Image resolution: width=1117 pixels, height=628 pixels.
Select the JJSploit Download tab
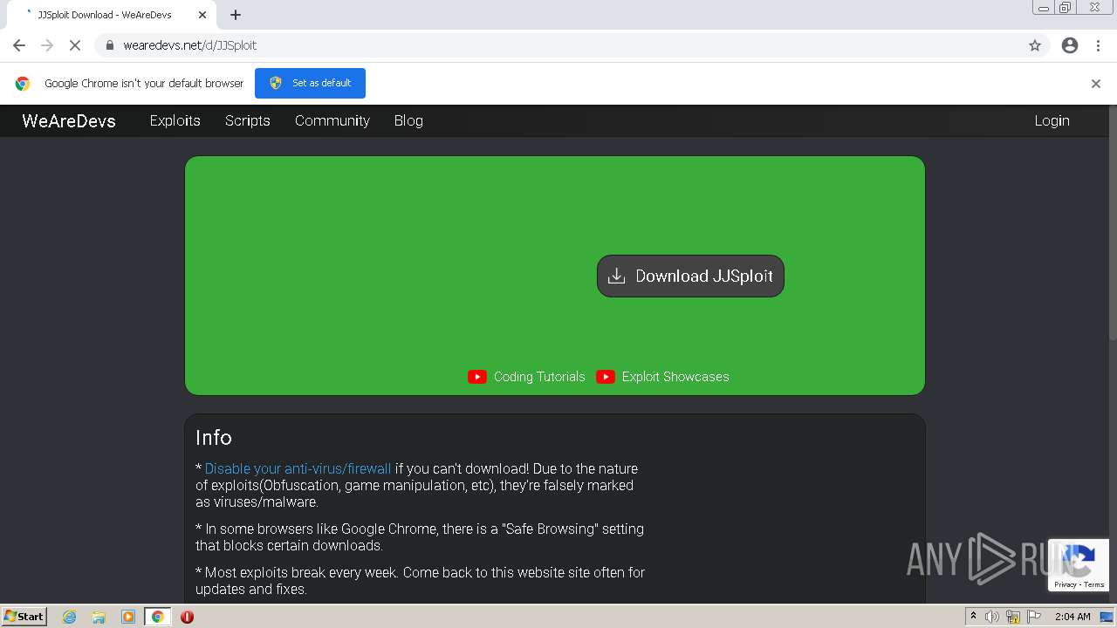pos(112,15)
